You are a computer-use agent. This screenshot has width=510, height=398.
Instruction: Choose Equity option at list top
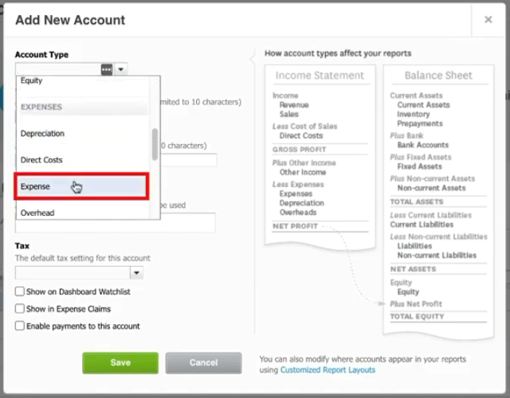click(83, 81)
